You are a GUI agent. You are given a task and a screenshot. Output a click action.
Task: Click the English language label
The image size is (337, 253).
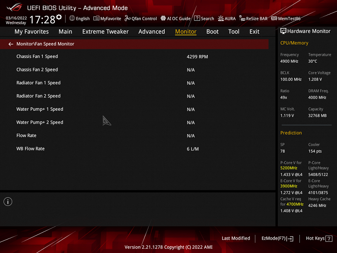tap(83, 19)
